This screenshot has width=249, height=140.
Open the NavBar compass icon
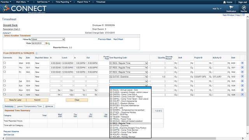pos(244,8)
